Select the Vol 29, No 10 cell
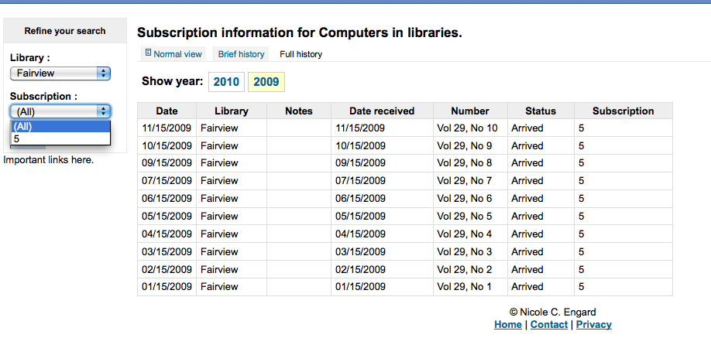Screen dimensions: 711x355 pyautogui.click(x=467, y=128)
